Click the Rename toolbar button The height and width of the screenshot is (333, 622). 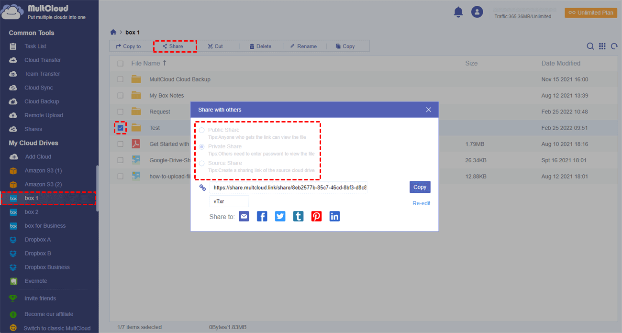point(303,46)
